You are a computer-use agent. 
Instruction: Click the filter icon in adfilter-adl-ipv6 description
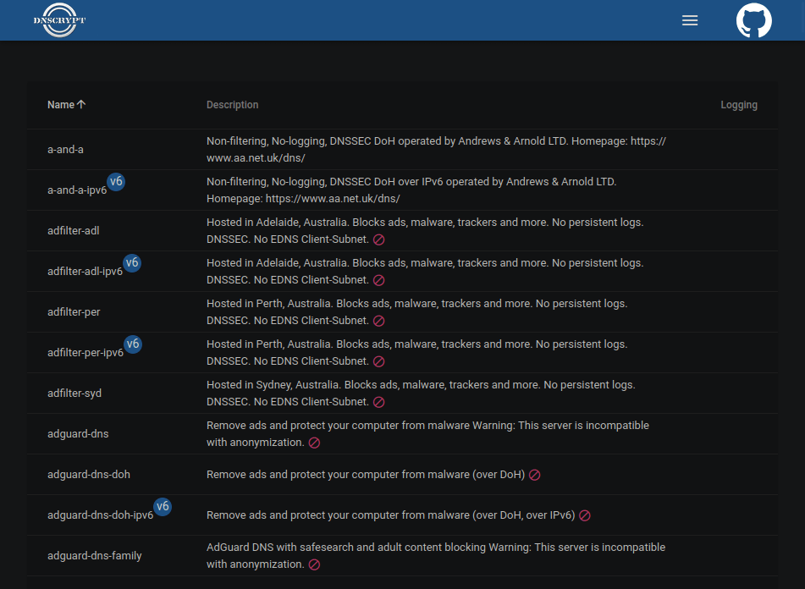click(379, 280)
